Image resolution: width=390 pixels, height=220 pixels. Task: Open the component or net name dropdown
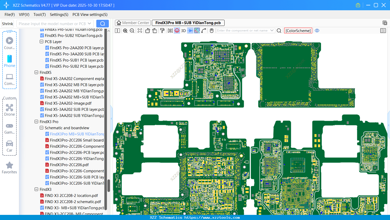[x=272, y=31]
